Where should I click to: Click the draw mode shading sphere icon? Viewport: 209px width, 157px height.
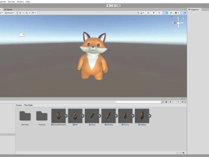[x=141, y=13]
